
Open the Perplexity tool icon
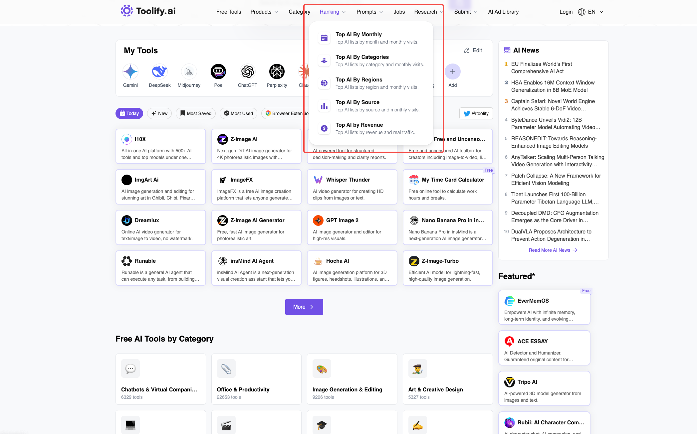pyautogui.click(x=277, y=72)
